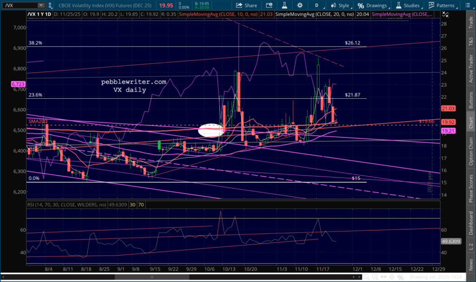Click the RSI (14, 70, 30, CLOSE, WILDERS, no) label
The image size is (476, 282).
click(67, 205)
